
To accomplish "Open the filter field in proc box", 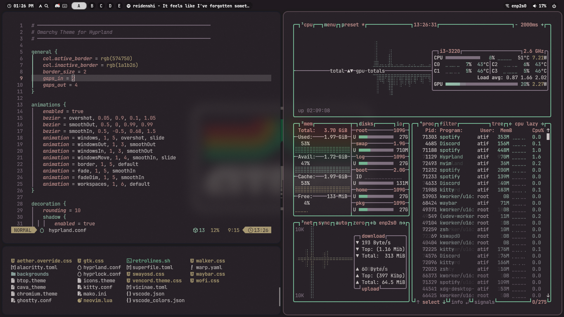I will [x=448, y=124].
